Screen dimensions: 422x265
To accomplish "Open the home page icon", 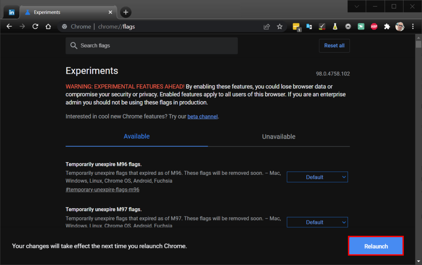I will tap(48, 26).
